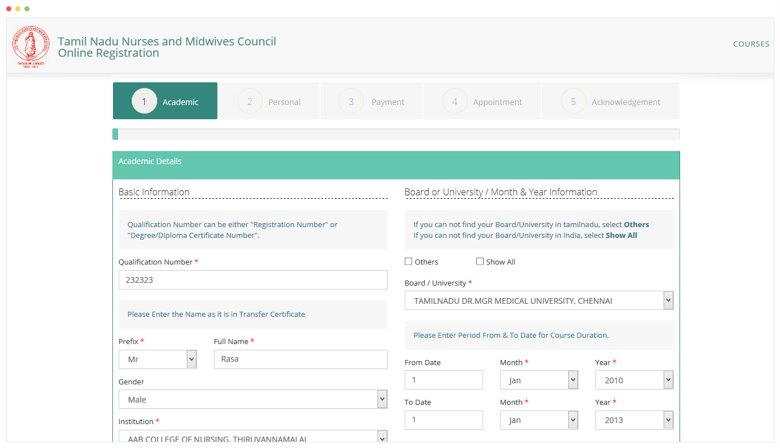Click the red window close dot

9,9
